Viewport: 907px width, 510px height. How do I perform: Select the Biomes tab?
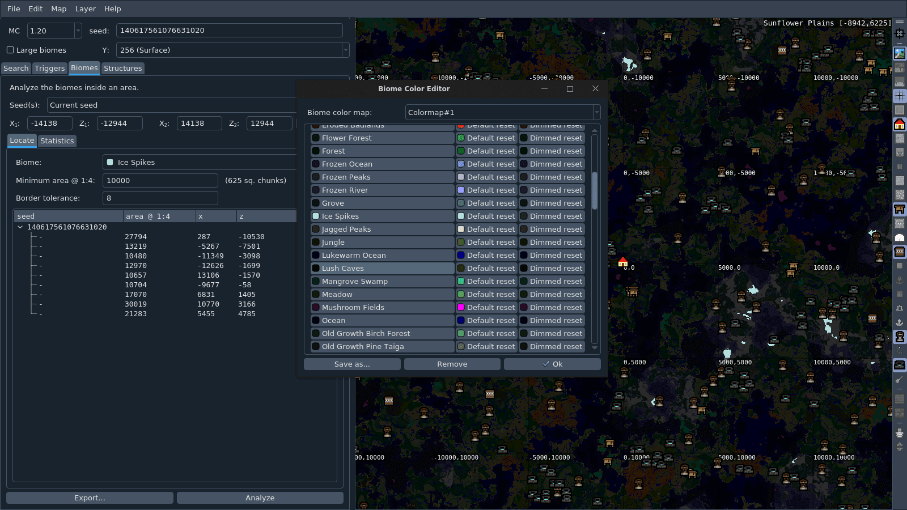pyautogui.click(x=84, y=67)
